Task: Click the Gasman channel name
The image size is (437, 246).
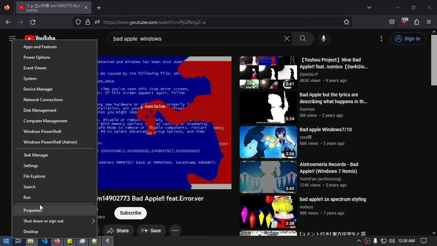Action: [x=307, y=109]
